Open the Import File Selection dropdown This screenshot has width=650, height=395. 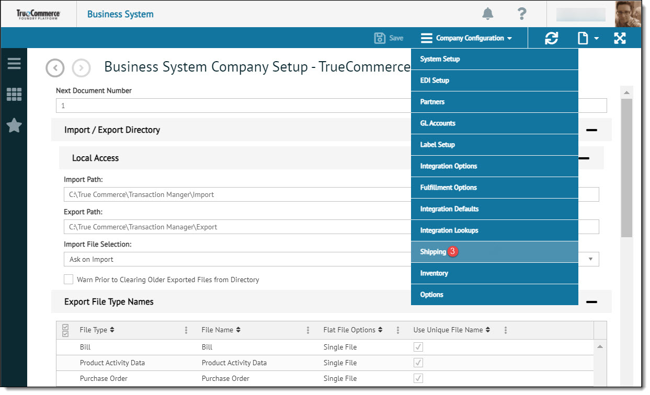[590, 259]
